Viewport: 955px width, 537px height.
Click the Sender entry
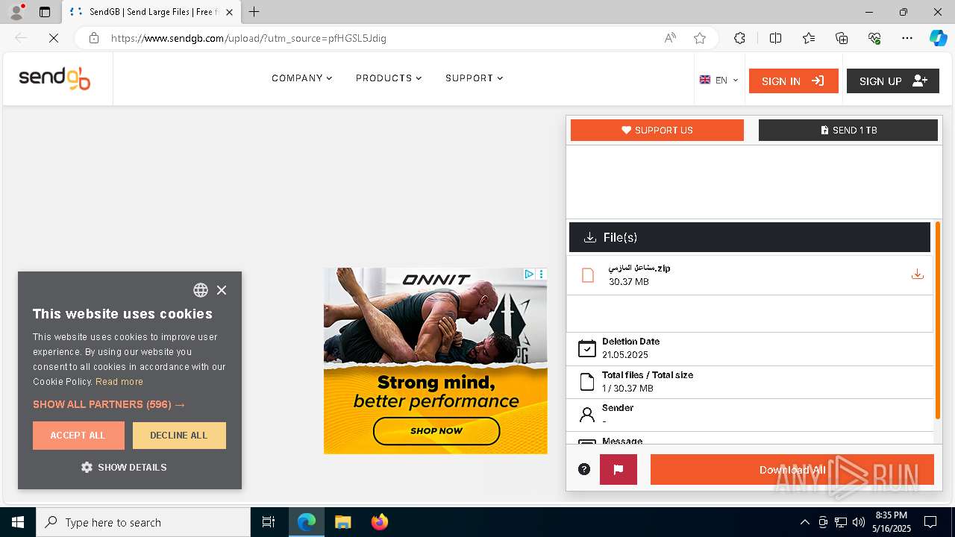pos(750,415)
